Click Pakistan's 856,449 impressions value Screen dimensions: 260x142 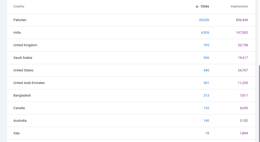pyautogui.click(x=242, y=20)
